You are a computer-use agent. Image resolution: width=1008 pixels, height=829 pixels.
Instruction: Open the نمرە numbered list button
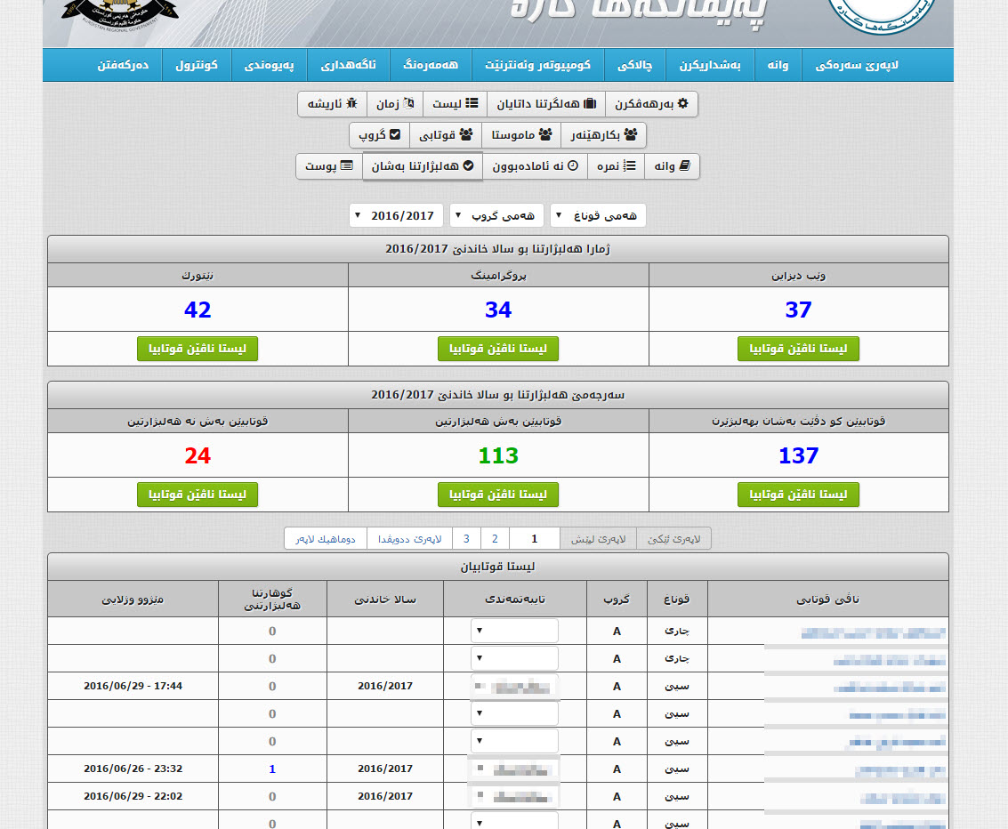click(x=617, y=166)
